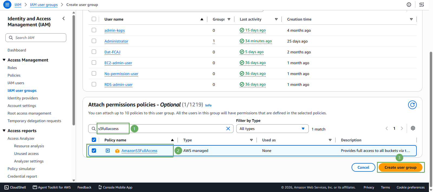
Task: Click the Create user group button
Action: 401,167
